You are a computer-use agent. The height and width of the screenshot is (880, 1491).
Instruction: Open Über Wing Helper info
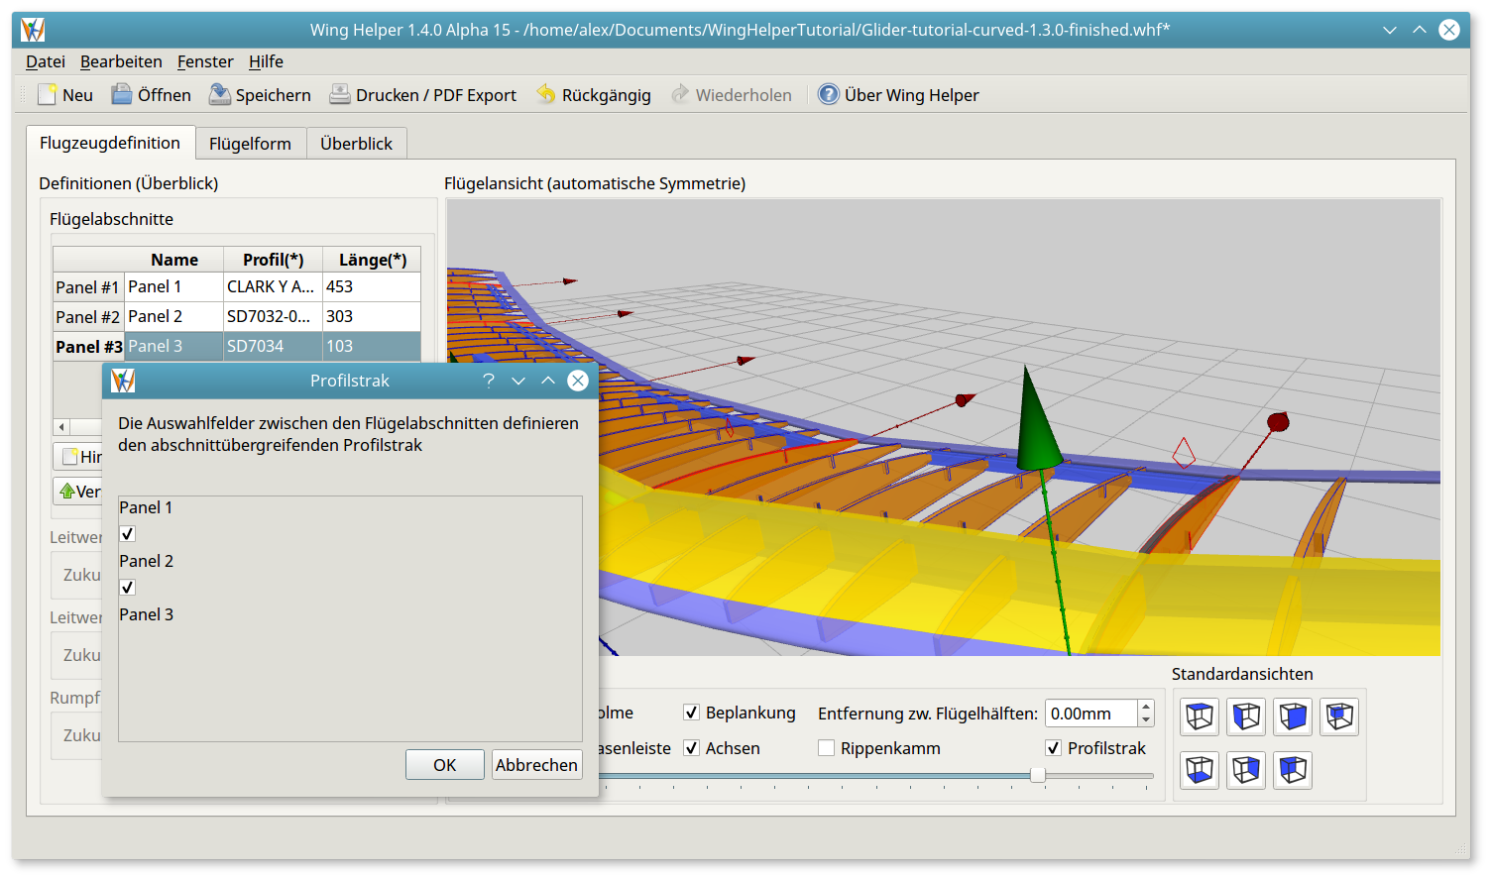[x=898, y=95]
